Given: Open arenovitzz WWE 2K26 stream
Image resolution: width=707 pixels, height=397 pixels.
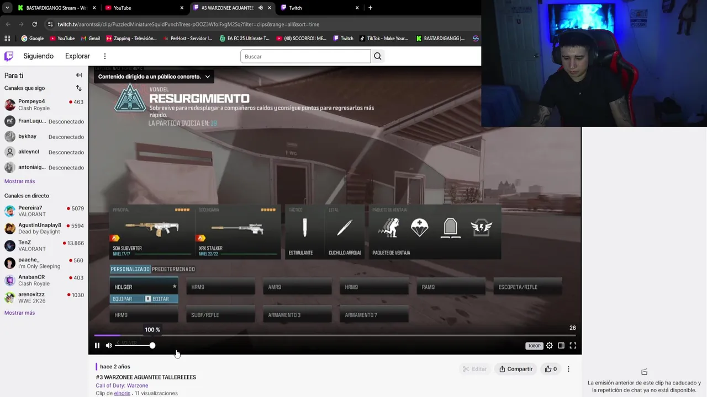Looking at the screenshot, I should 44,298.
